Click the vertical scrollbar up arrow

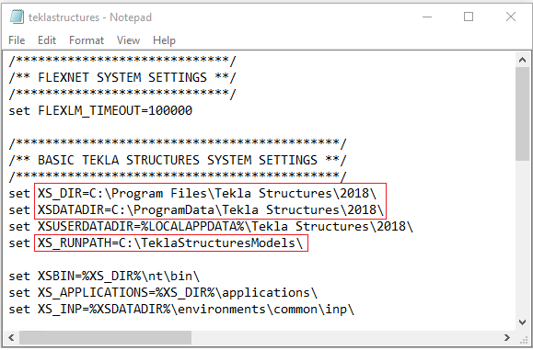(x=522, y=60)
